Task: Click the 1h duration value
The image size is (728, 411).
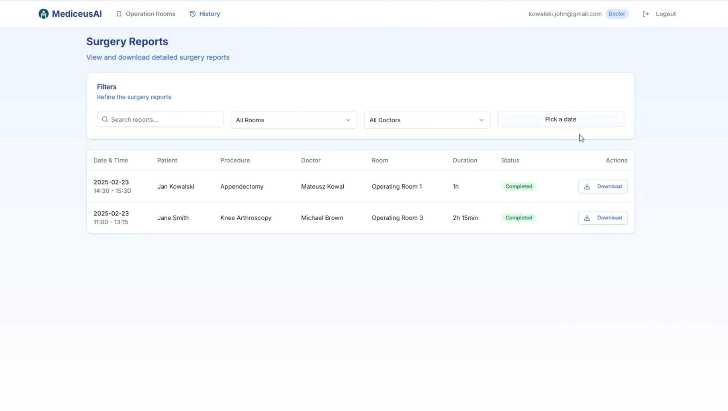Action: (x=456, y=186)
